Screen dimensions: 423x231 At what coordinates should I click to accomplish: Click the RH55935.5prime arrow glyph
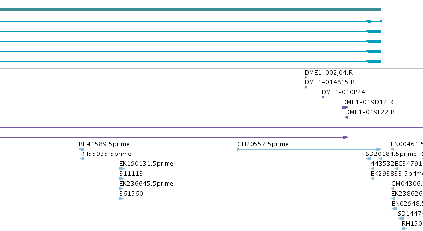82,159
